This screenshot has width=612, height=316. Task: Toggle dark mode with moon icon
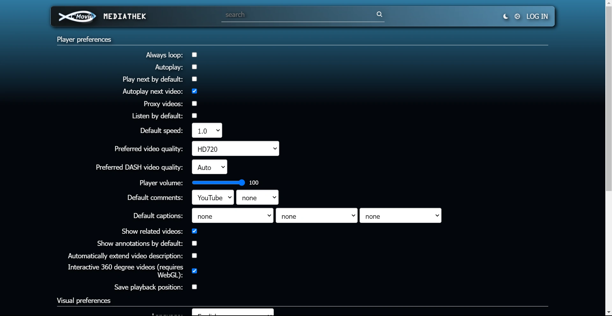coord(506,17)
